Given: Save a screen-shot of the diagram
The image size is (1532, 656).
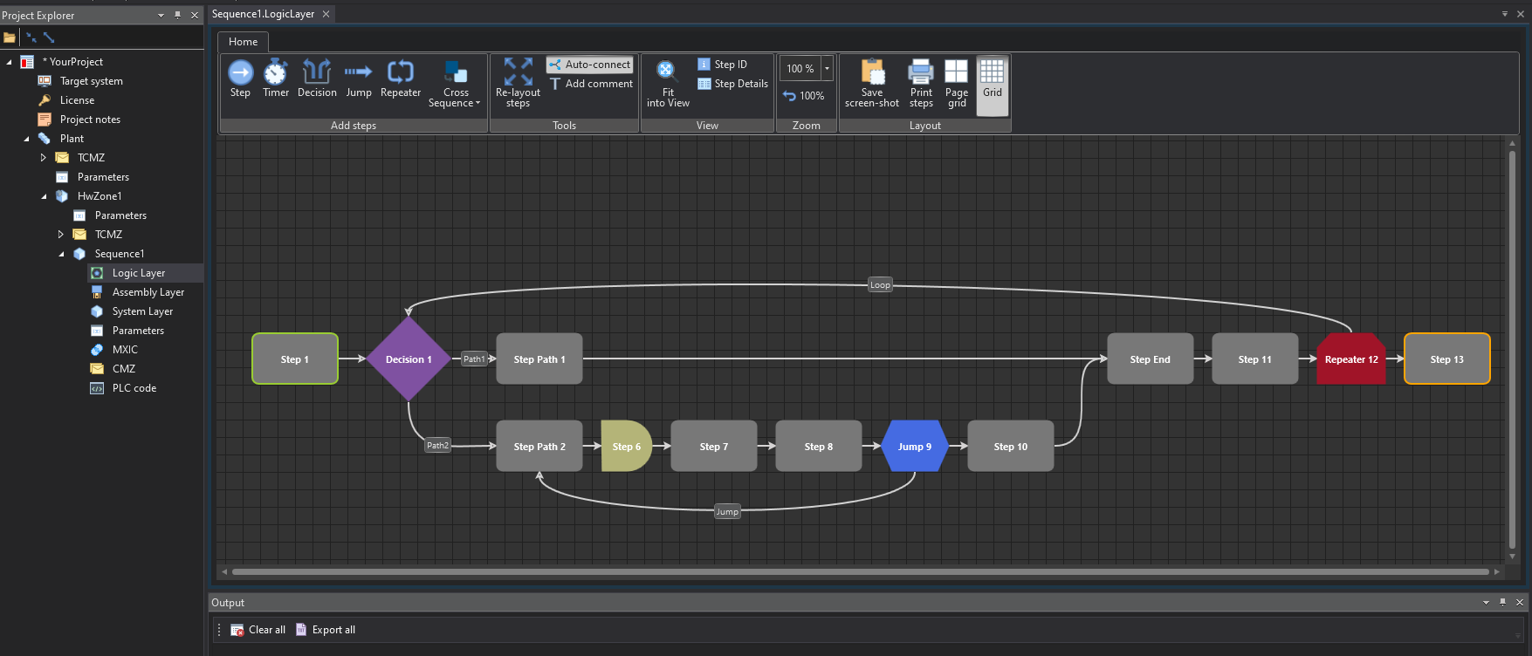Looking at the screenshot, I should (x=872, y=84).
